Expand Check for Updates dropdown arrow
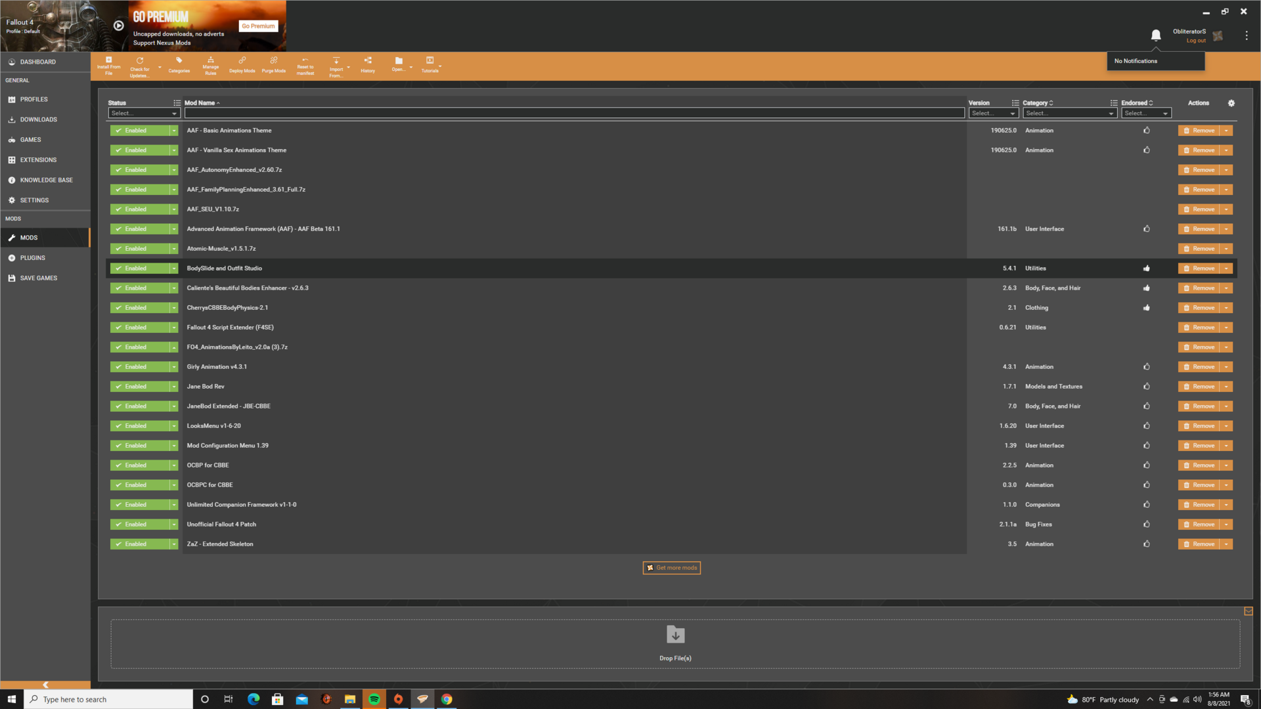Image resolution: width=1261 pixels, height=709 pixels. click(160, 67)
